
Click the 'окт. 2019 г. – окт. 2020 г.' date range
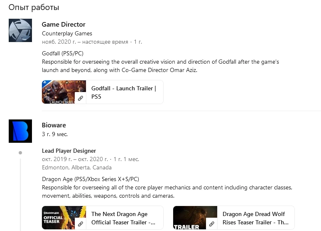pos(75,159)
